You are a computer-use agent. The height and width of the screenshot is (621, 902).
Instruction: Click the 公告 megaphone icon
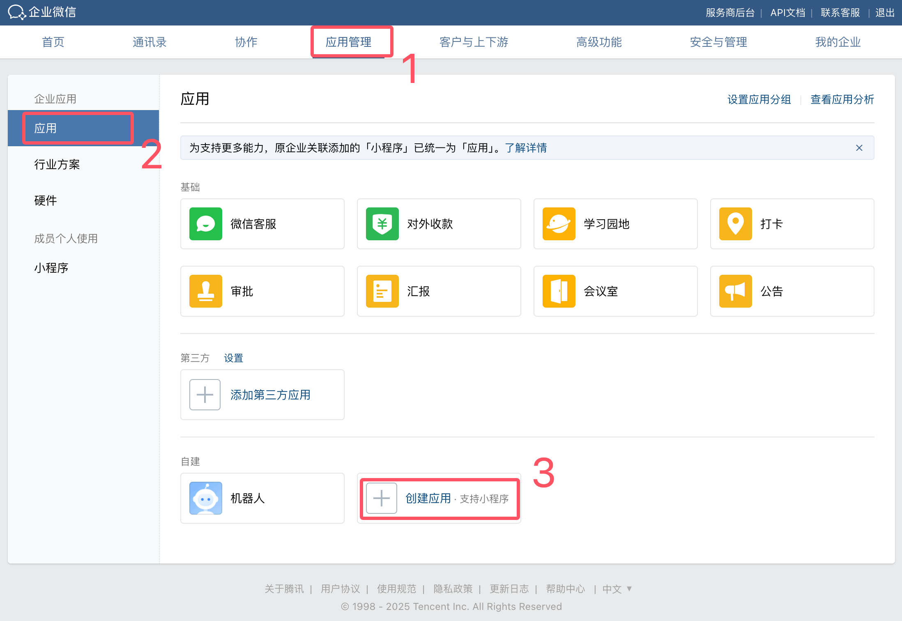tap(735, 291)
